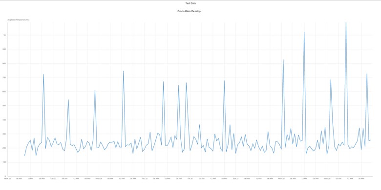The width and height of the screenshot is (381, 190).
Task: Click the 'Fri 26' x-axis date label
Action: pyautogui.click(x=190, y=179)
